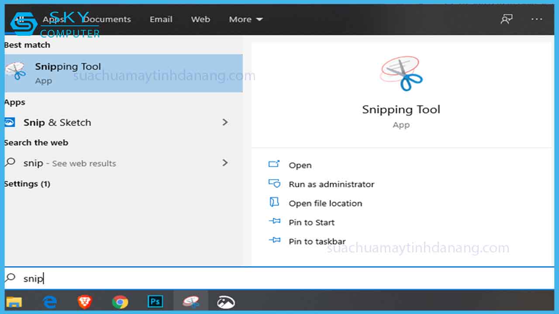Open File Explorer from taskbar
Viewport: 559px width, 314px height.
[14, 302]
